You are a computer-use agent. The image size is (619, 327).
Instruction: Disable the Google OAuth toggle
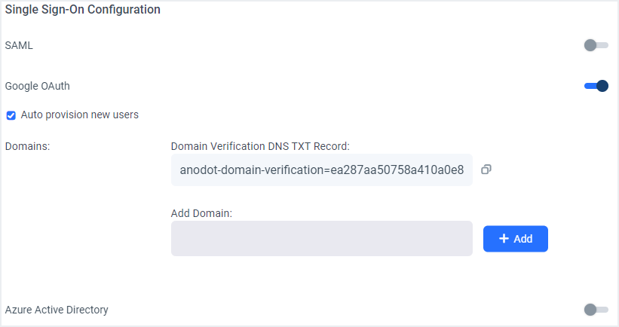596,86
